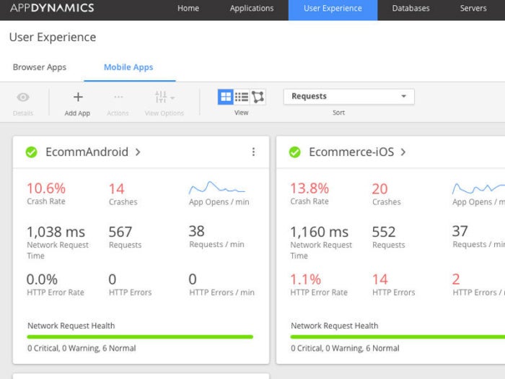Open the Databases menu

(410, 9)
